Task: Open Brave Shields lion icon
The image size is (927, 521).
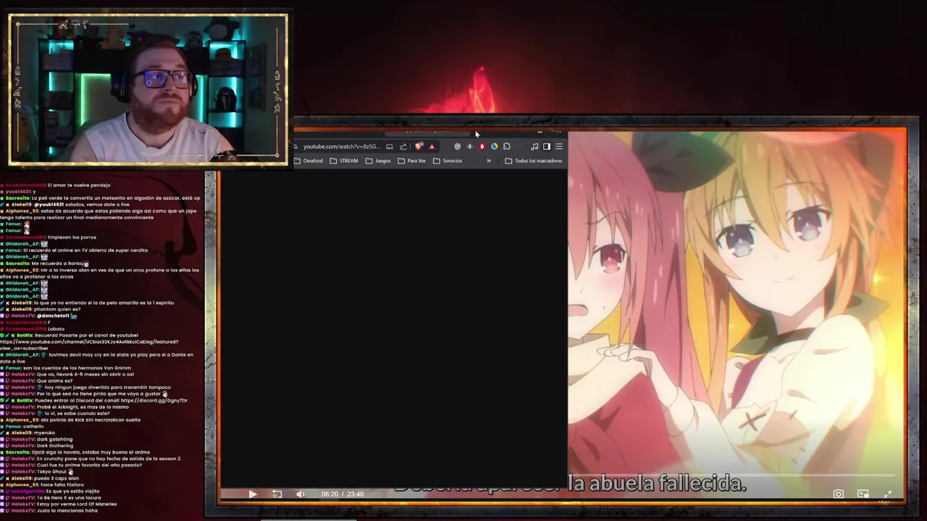Action: pyautogui.click(x=419, y=146)
